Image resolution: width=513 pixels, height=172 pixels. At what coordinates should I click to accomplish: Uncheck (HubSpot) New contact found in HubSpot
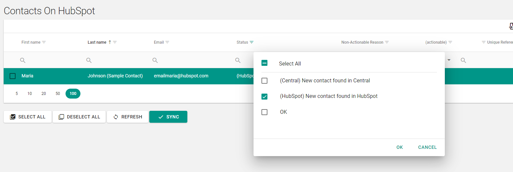coord(264,97)
